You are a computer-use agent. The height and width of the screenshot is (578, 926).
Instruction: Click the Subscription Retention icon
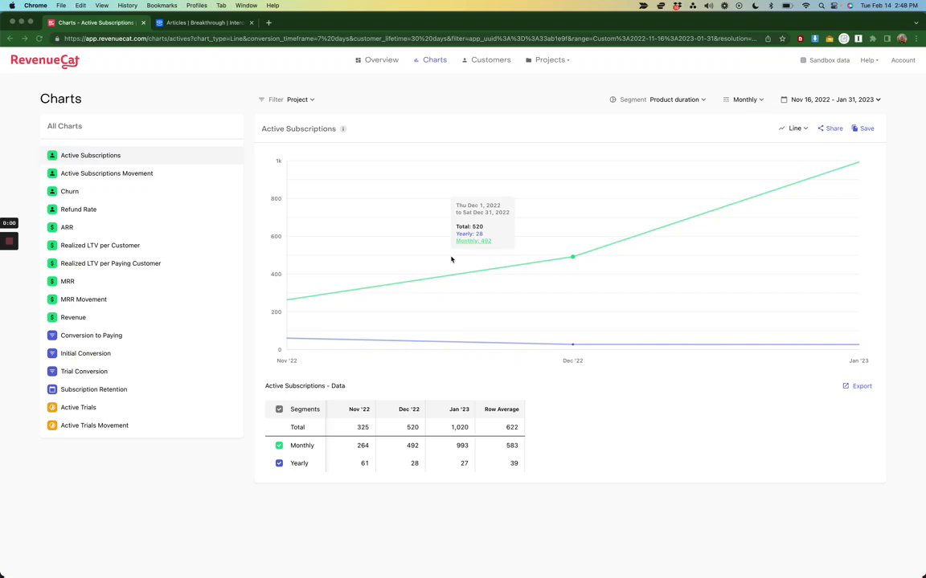[52, 389]
